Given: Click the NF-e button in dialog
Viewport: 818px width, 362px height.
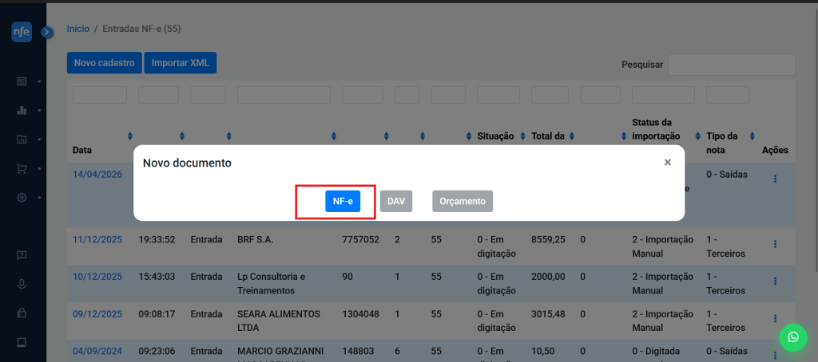Looking at the screenshot, I should (342, 202).
